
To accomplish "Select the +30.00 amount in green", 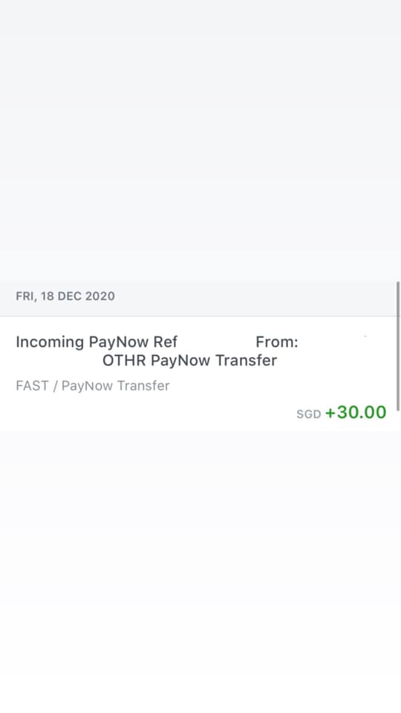I will click(356, 412).
